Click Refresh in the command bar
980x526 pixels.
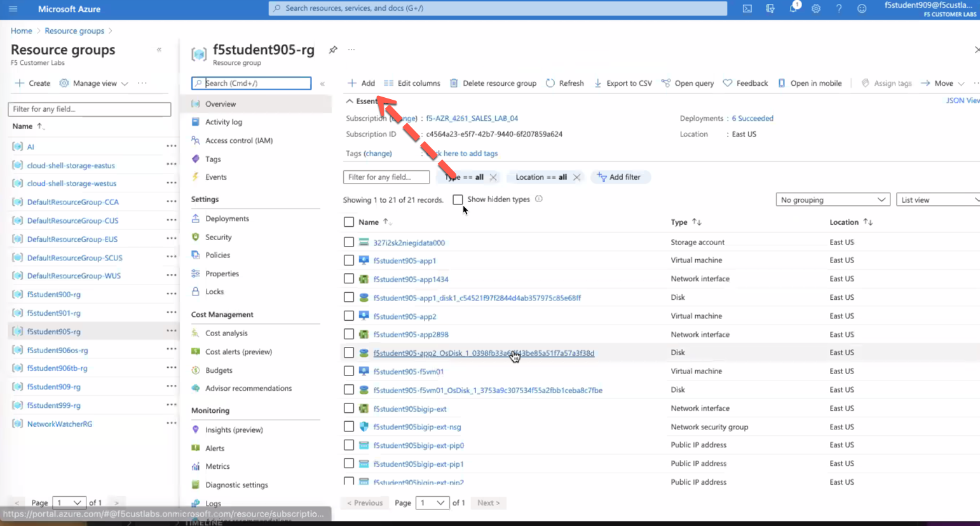tap(564, 83)
